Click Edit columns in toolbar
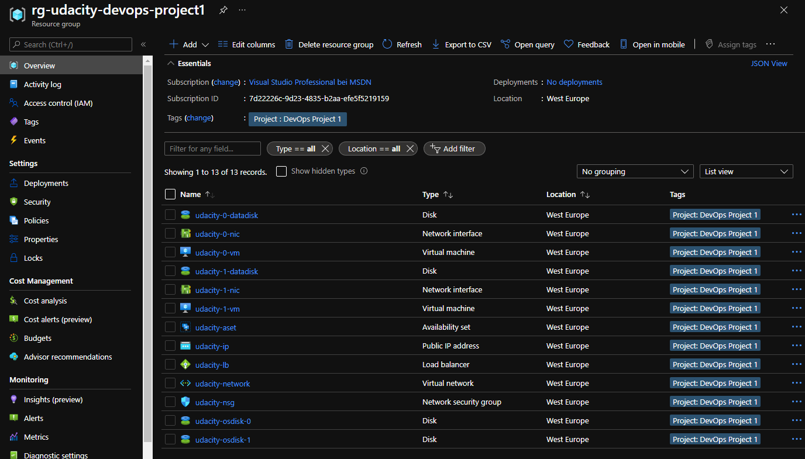Screen dimensions: 805x459 pos(246,44)
